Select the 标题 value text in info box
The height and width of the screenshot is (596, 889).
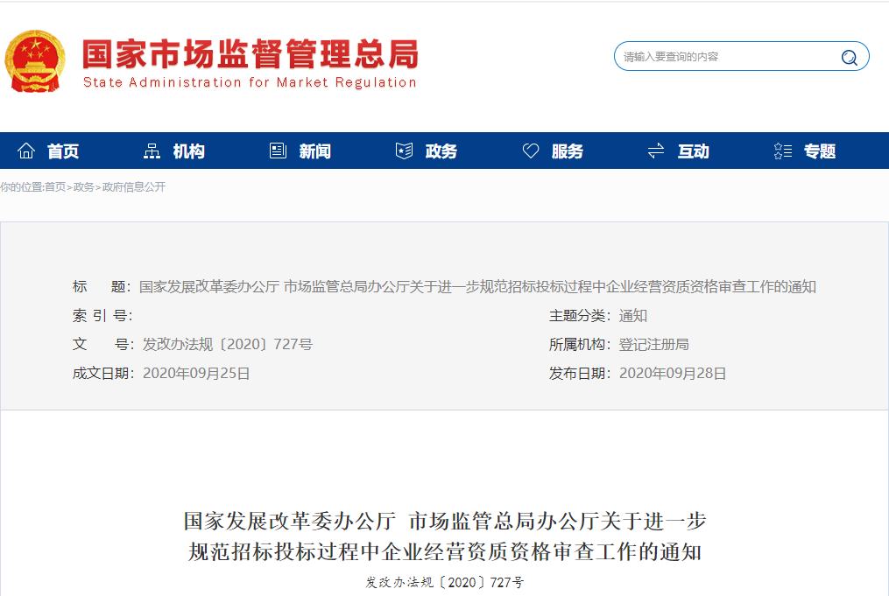point(477,287)
